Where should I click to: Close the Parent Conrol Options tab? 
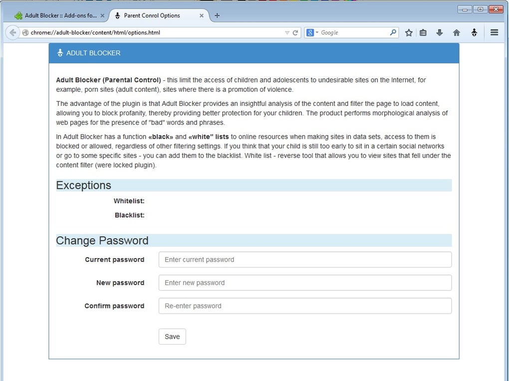pyautogui.click(x=202, y=15)
